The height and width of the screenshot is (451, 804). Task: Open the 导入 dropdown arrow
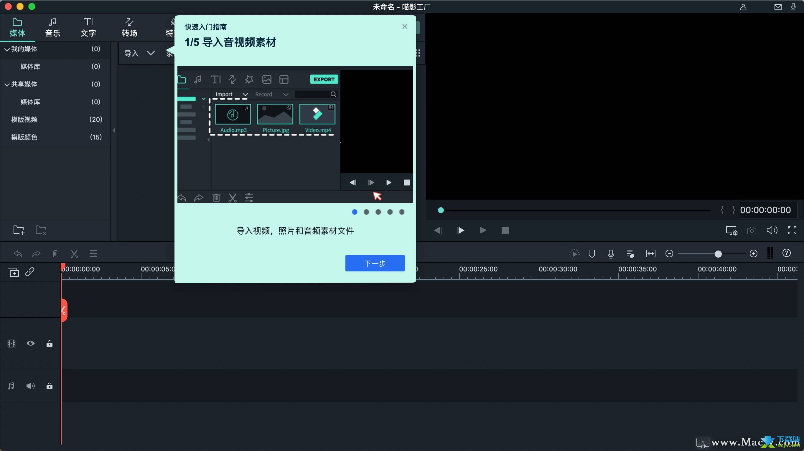tap(151, 53)
